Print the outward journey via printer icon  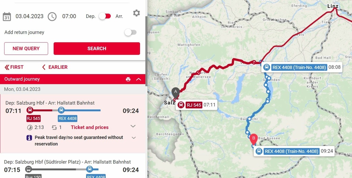pyautogui.click(x=128, y=79)
